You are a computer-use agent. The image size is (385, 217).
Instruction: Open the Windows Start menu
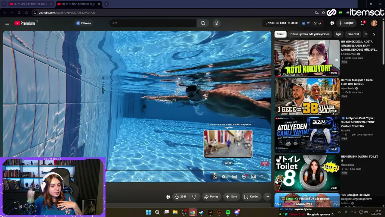point(149,212)
